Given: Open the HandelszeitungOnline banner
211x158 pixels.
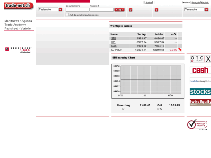Looking at the screenshot, I should click(x=200, y=81).
